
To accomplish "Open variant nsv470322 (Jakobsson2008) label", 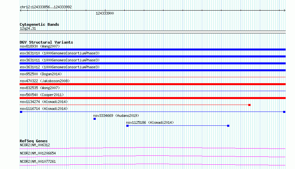I will [45, 81].
